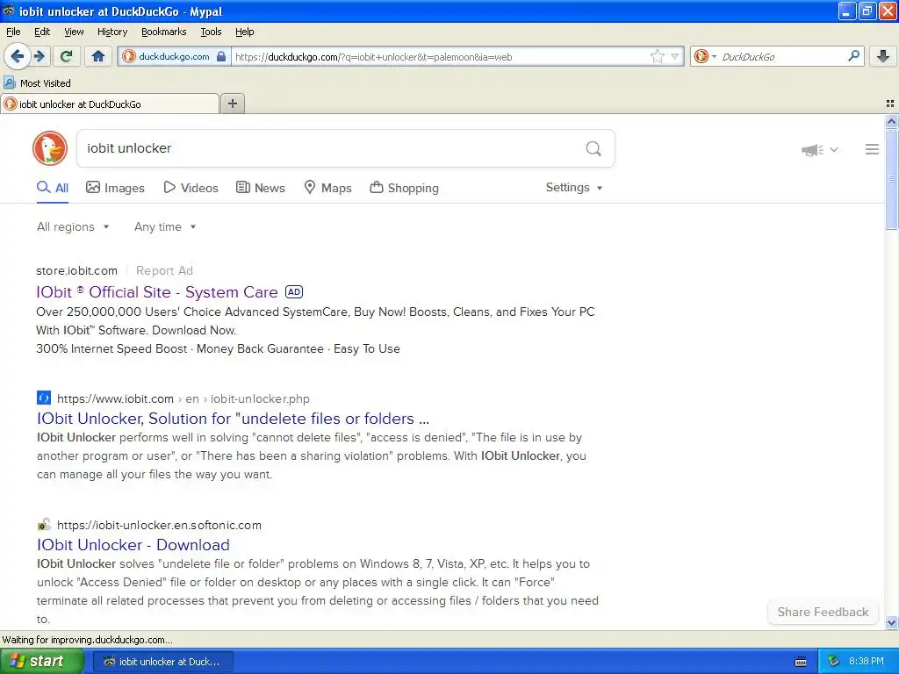This screenshot has height=674, width=899.
Task: Click the browser DuckDuckGo search field
Action: (x=782, y=56)
